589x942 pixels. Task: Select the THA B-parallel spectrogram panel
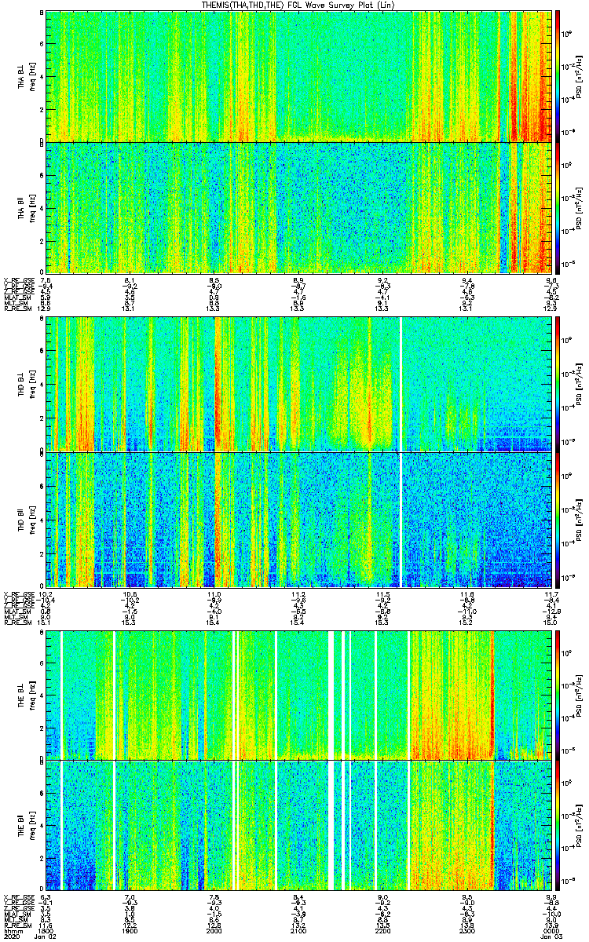point(298,206)
